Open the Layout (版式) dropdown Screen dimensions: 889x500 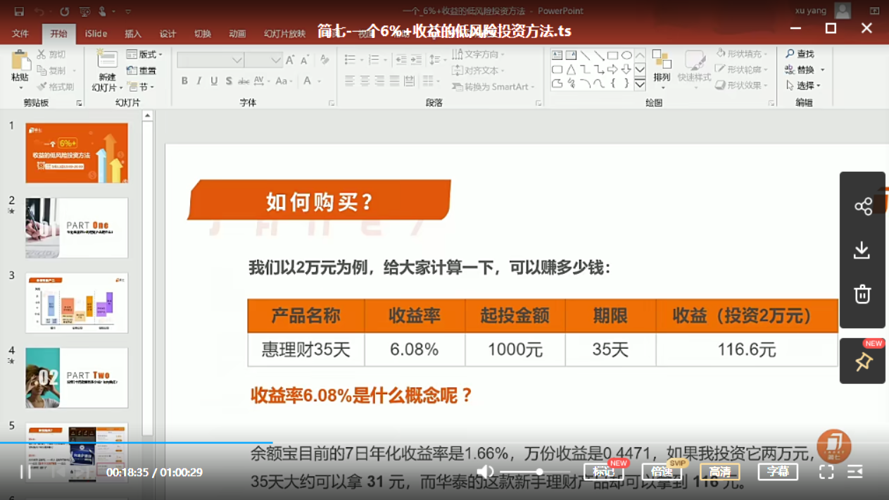pos(144,54)
